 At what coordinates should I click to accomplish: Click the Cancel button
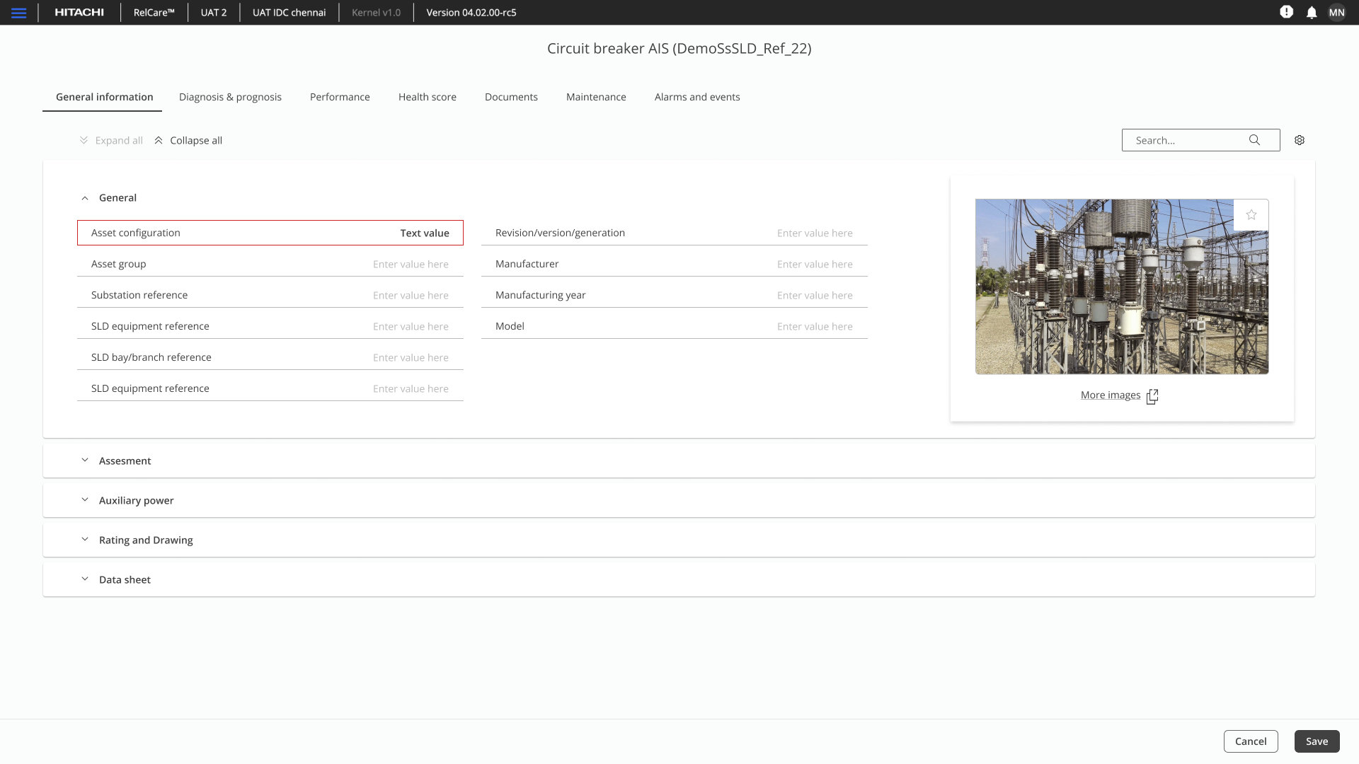(1250, 741)
